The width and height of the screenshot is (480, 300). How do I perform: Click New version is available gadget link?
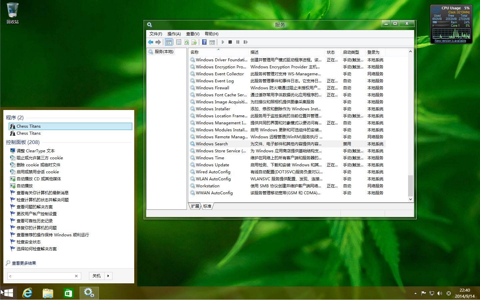pos(450,41)
